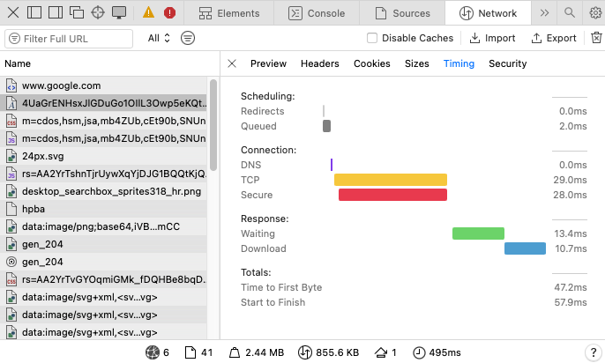Image resolution: width=605 pixels, height=363 pixels.
Task: Select the gen_204 beacon request row
Action: click(x=103, y=262)
